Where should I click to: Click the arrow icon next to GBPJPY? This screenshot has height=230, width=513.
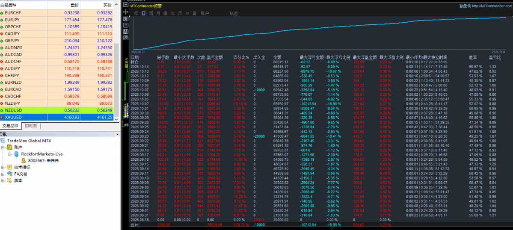(2, 41)
